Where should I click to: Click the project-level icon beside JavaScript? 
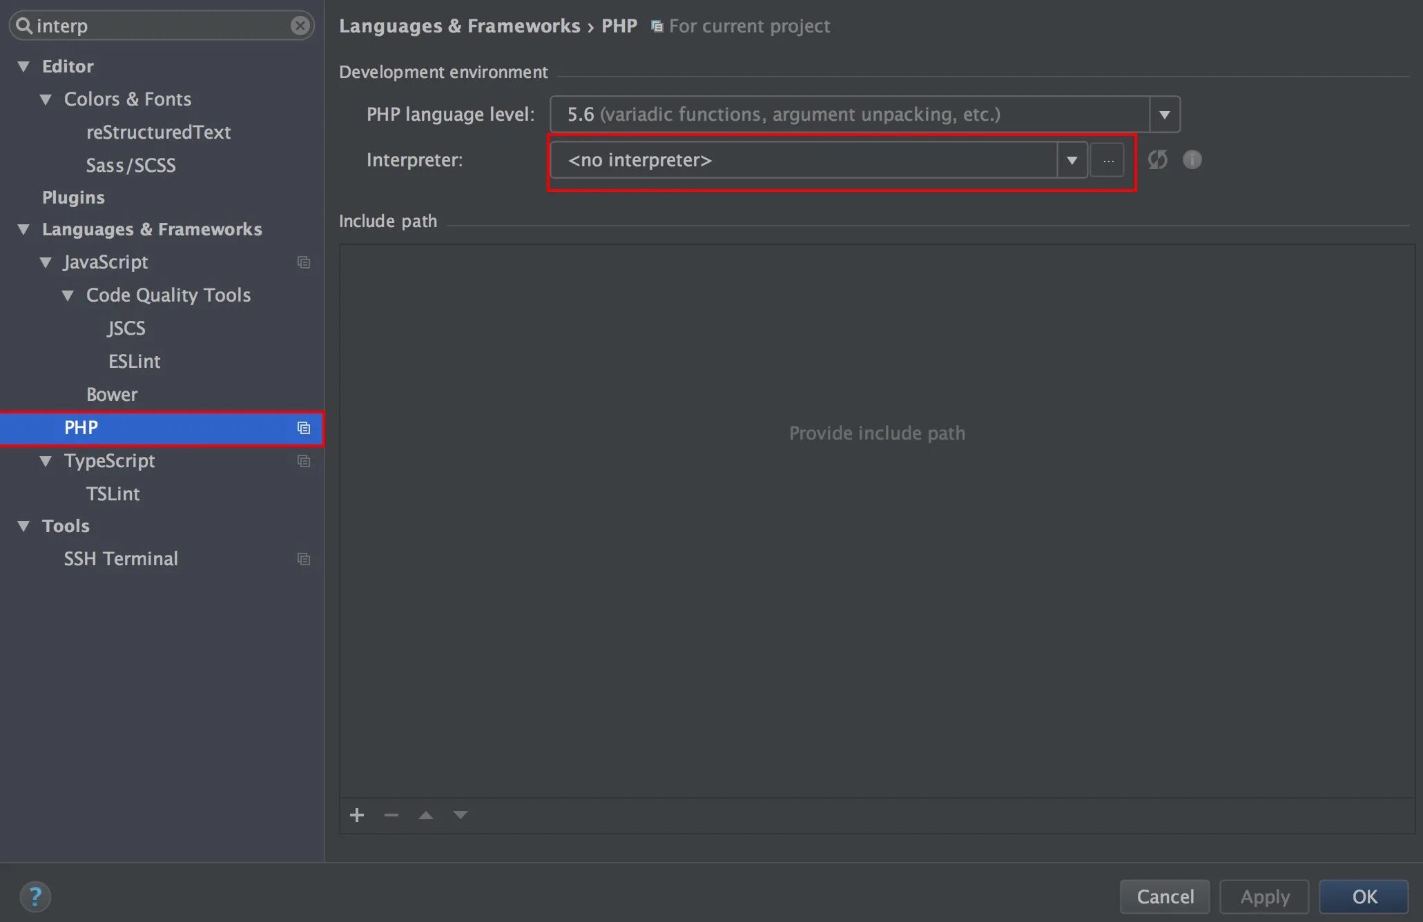point(303,262)
